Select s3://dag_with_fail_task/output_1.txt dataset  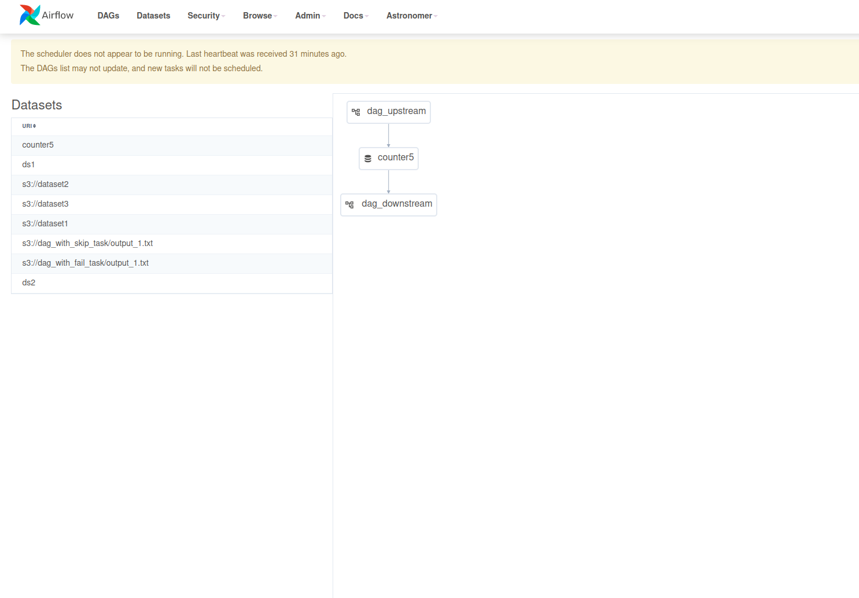[x=172, y=263]
